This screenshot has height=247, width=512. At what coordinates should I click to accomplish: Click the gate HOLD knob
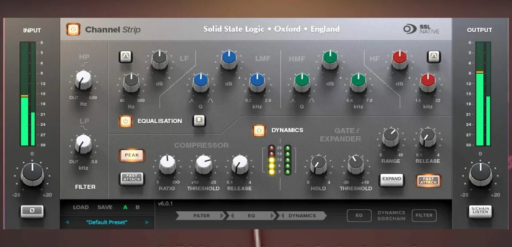pyautogui.click(x=318, y=165)
